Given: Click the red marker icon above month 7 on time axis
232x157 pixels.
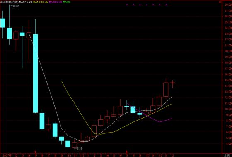Looking at the screenshot, I should [126, 152].
